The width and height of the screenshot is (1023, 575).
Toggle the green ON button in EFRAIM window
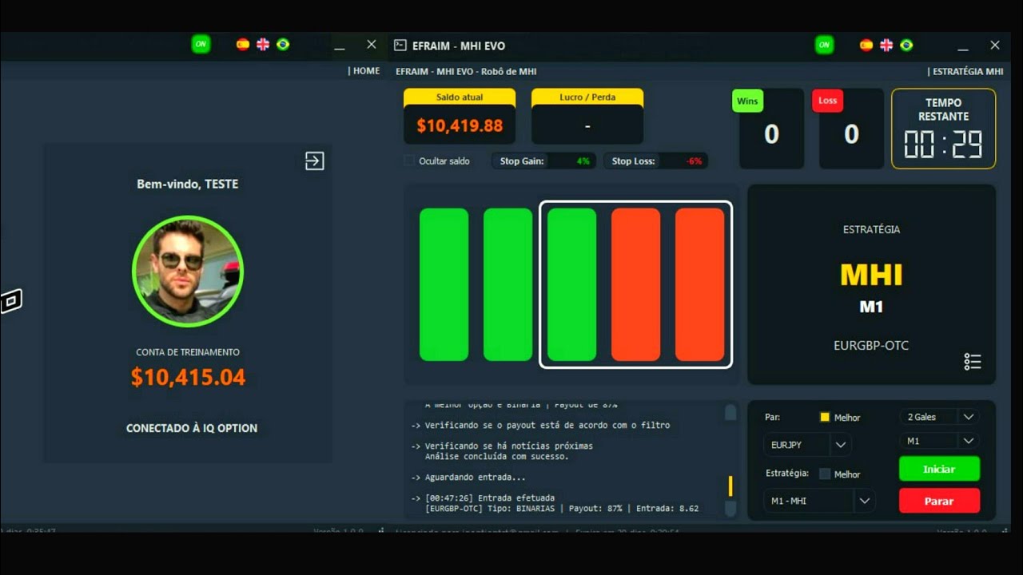pyautogui.click(x=824, y=46)
